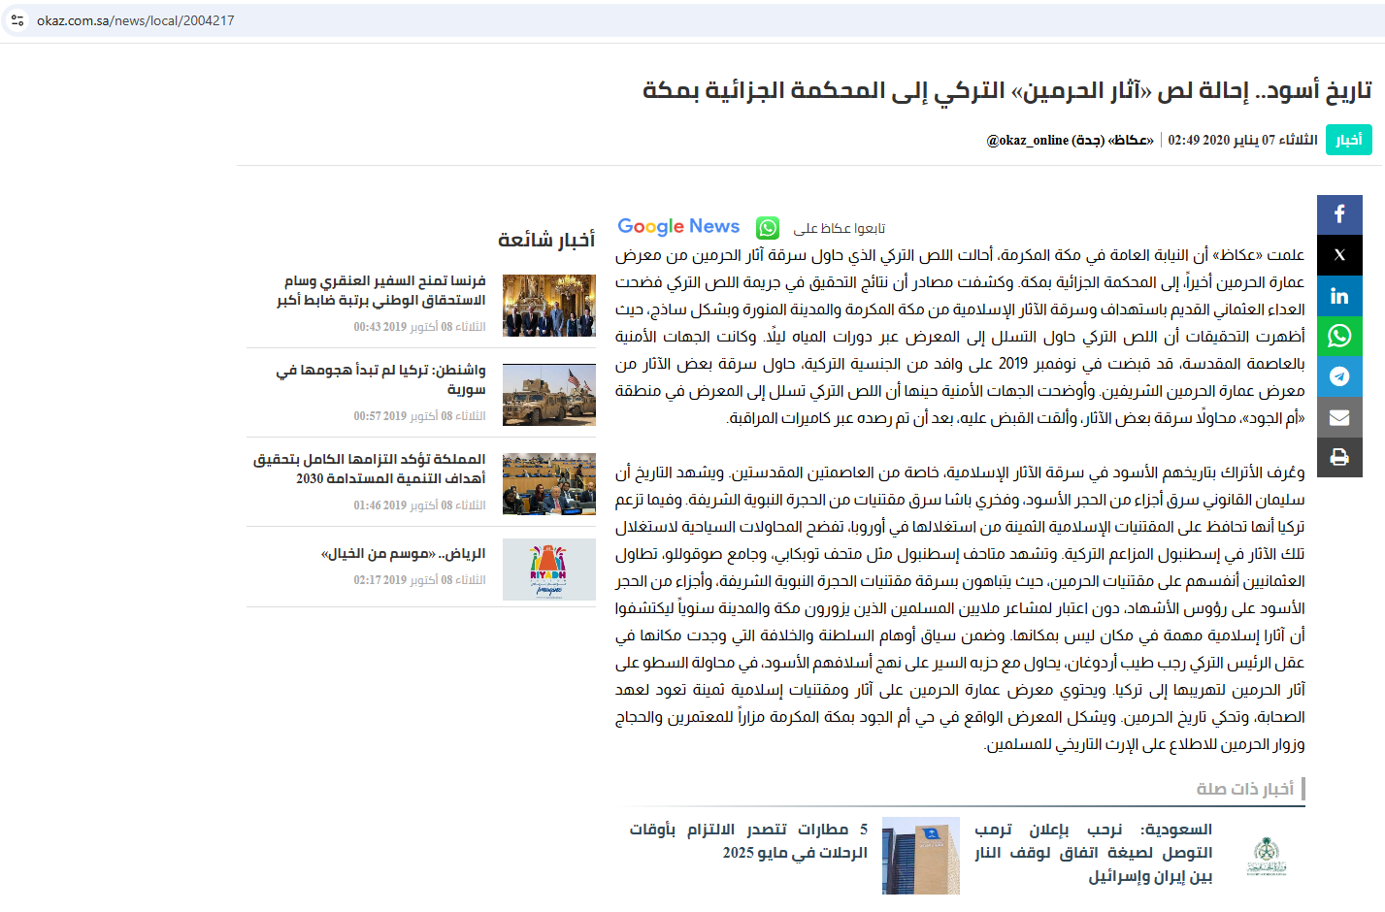Open conference hall thumbnail for Kingdom 2030 story
The height and width of the screenshot is (912, 1385).
point(549,484)
